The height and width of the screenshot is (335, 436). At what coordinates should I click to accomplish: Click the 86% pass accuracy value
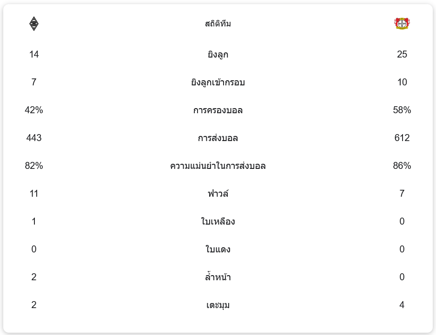[x=402, y=166]
